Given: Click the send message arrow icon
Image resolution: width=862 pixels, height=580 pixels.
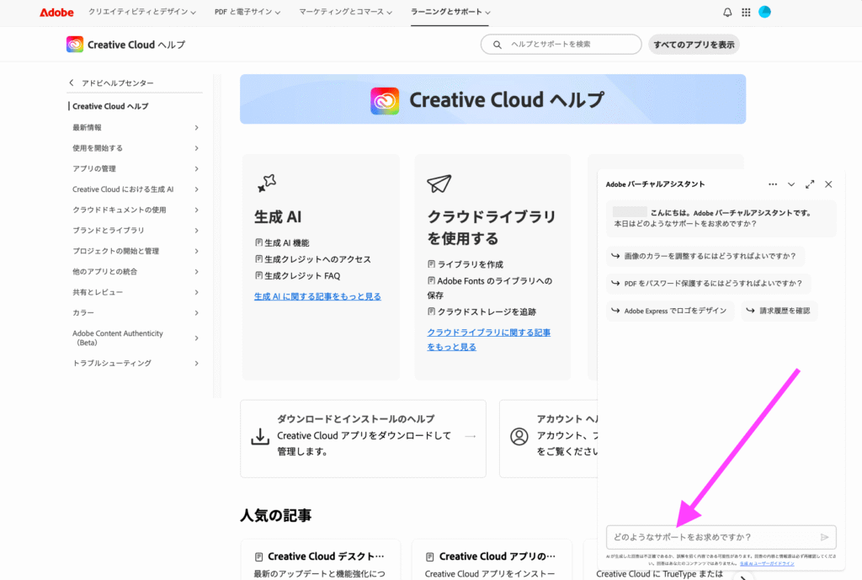Looking at the screenshot, I should 825,537.
